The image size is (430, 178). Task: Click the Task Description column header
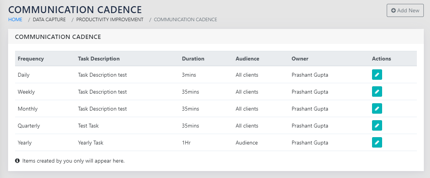(99, 59)
